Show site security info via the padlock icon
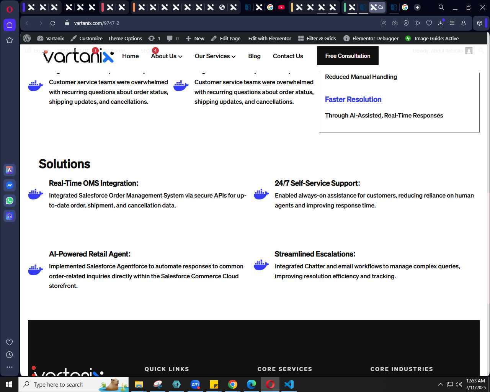The height and width of the screenshot is (392, 490). tap(67, 23)
